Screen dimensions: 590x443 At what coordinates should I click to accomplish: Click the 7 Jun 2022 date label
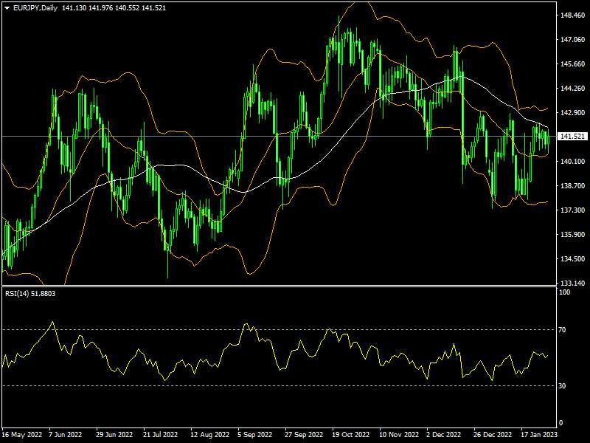tap(65, 434)
